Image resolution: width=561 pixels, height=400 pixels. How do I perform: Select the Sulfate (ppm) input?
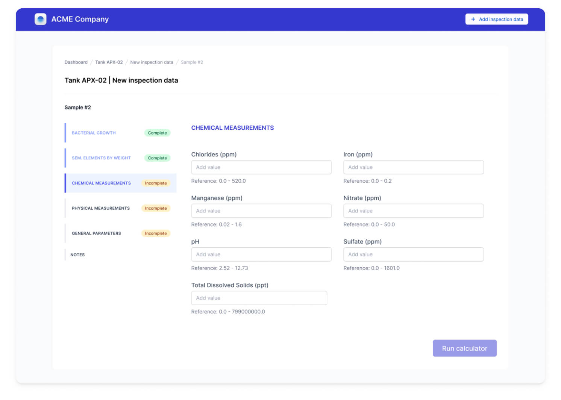tap(414, 255)
